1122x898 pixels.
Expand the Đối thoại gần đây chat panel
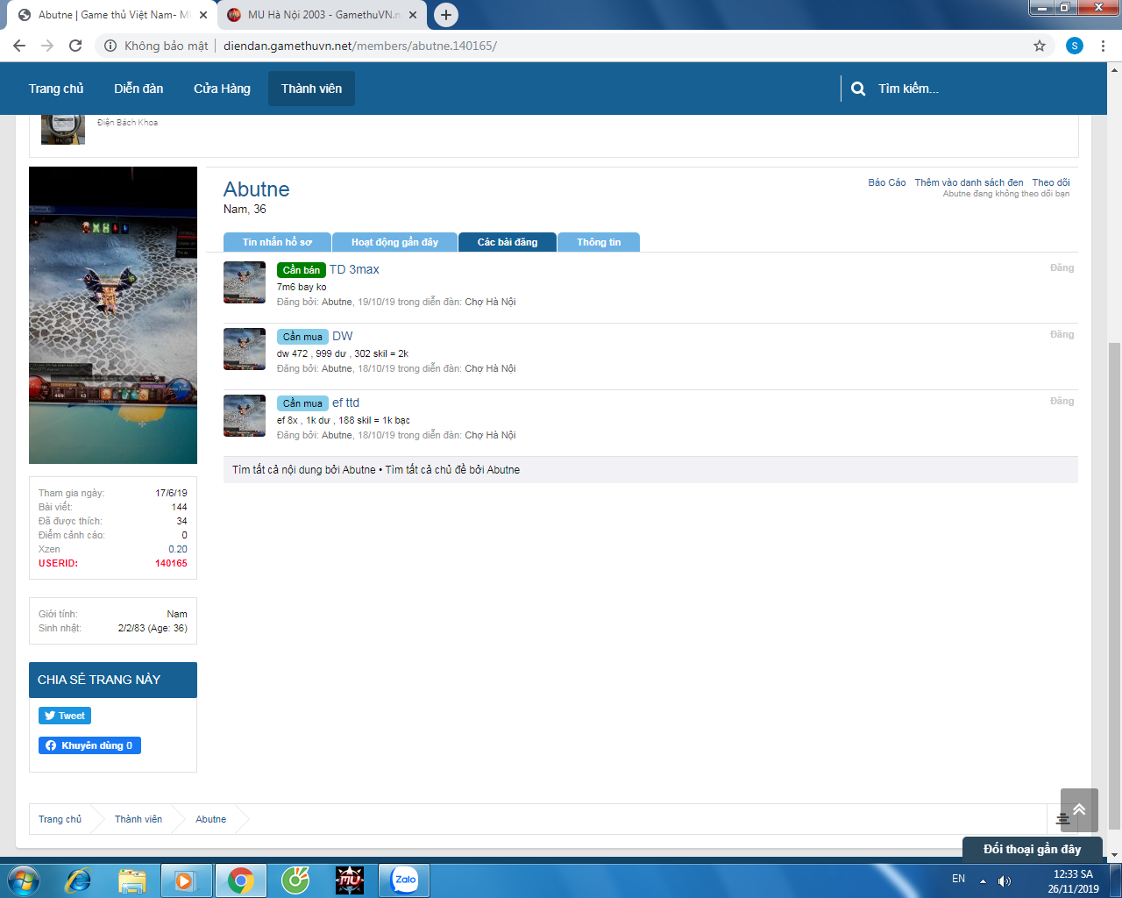click(x=1032, y=849)
